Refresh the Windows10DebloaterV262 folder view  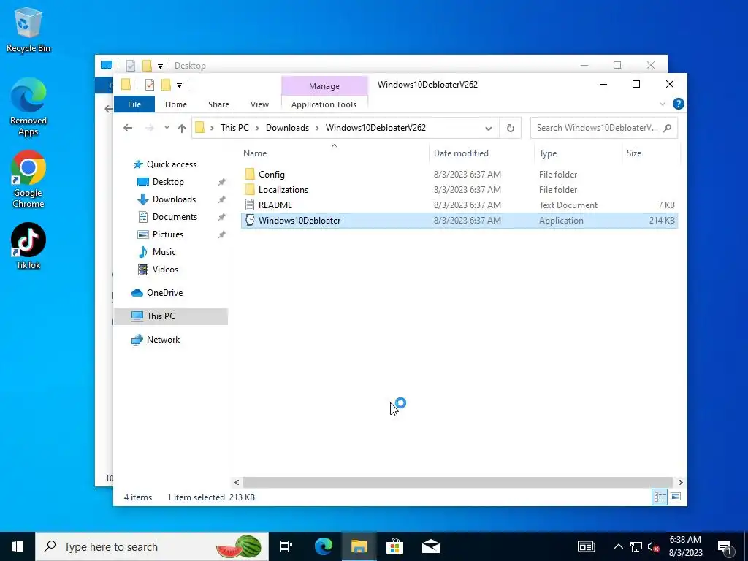pos(510,128)
